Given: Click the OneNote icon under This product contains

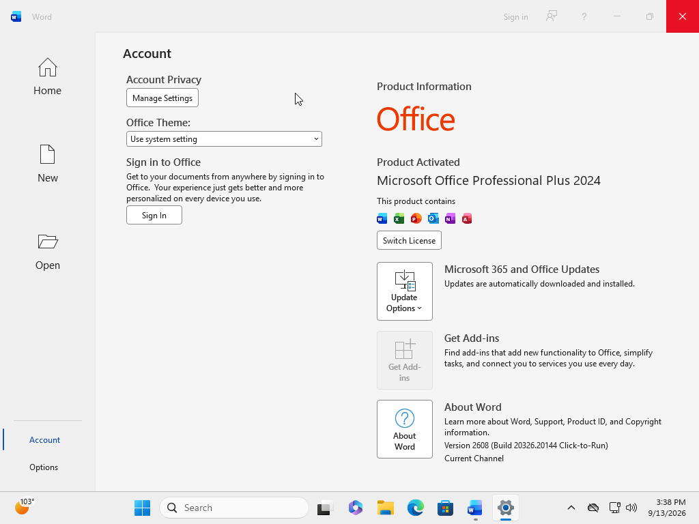Looking at the screenshot, I should (x=451, y=218).
